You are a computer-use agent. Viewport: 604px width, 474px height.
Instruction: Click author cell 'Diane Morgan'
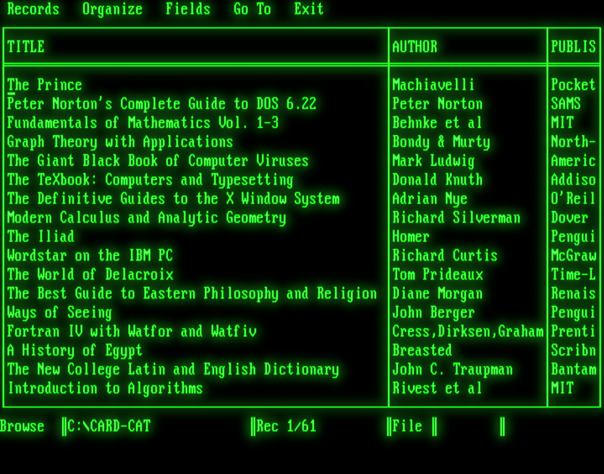437,293
